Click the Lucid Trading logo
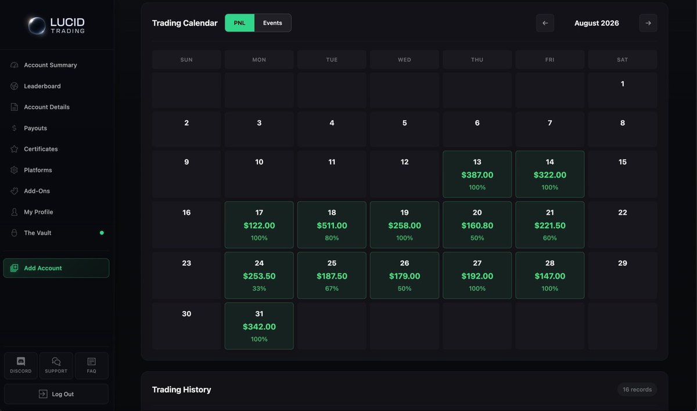697x411 pixels. coord(56,26)
